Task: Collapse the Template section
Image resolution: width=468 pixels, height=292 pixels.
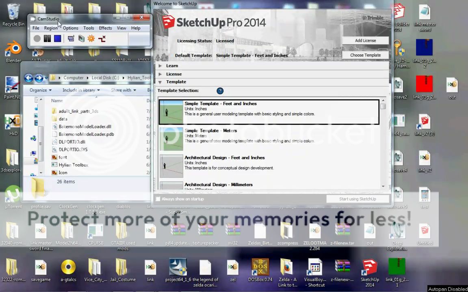Action: click(x=175, y=82)
